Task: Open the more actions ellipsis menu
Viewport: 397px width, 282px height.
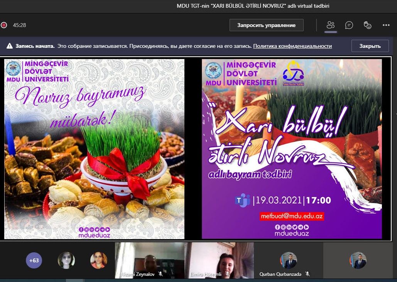Action: [386, 25]
